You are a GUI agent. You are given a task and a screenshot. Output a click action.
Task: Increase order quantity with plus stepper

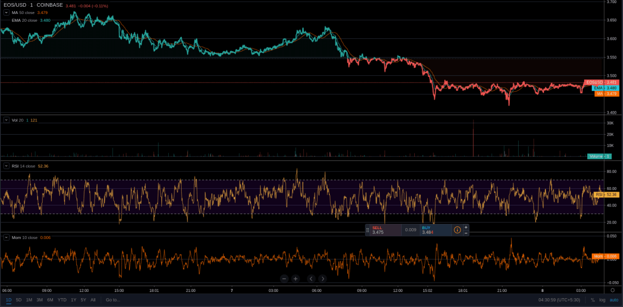click(466, 227)
